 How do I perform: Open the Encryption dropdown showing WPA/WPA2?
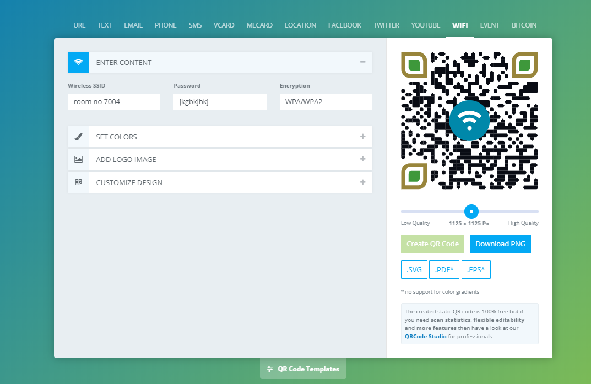326,102
